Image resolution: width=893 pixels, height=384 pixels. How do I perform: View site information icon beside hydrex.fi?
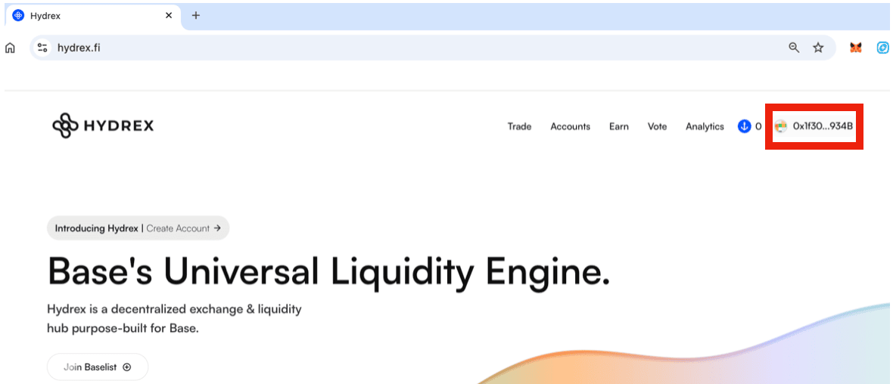pos(42,48)
